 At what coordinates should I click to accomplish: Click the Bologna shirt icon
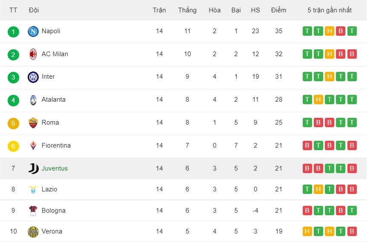[33, 211]
